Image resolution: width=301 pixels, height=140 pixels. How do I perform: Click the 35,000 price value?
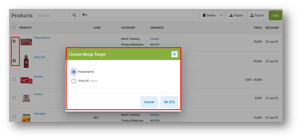(257, 42)
